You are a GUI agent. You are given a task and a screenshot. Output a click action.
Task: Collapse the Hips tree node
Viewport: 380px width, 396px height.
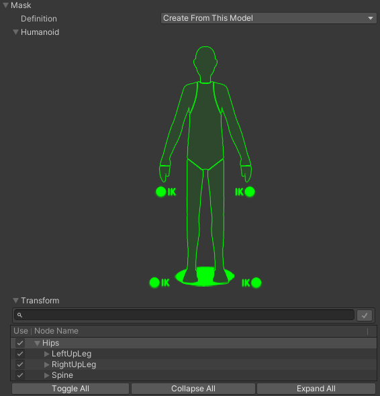click(37, 343)
